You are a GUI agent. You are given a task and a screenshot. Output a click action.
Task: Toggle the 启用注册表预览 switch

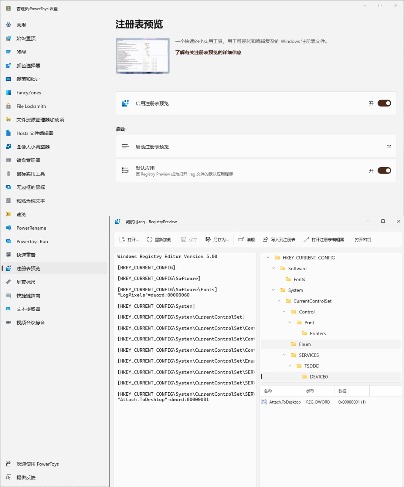384,103
